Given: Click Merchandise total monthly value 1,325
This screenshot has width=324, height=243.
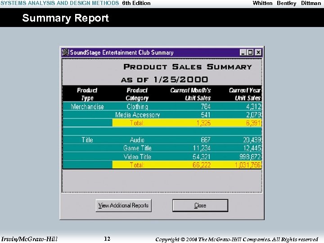Looking at the screenshot, I should (x=203, y=123).
